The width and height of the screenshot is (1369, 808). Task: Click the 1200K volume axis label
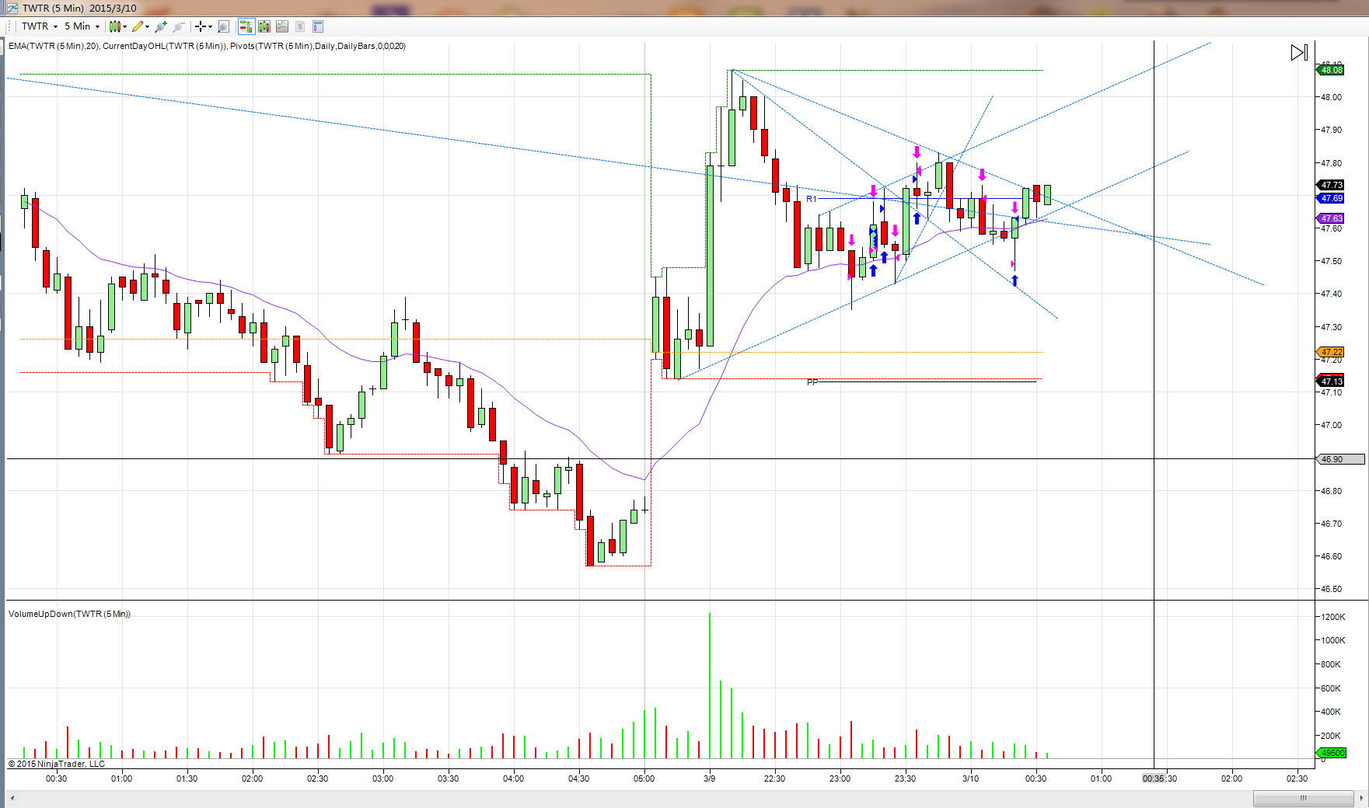click(x=1333, y=617)
